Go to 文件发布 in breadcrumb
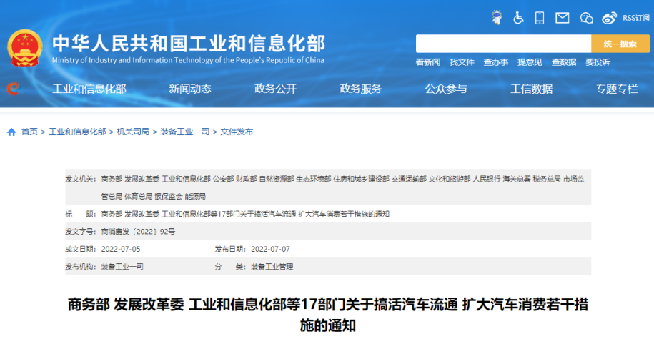Screen dimensions: 654x349 coord(237,132)
